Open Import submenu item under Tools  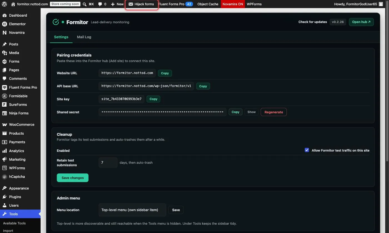click(8, 231)
